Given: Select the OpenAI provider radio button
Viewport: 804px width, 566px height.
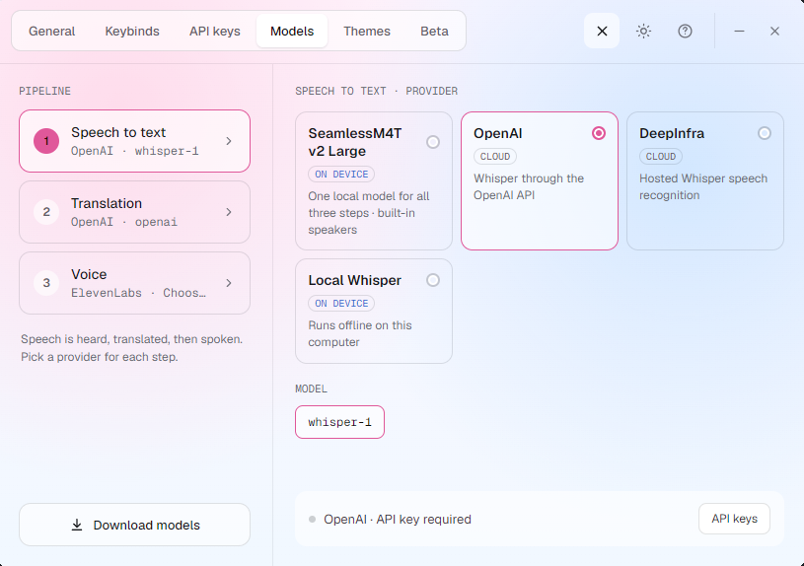Looking at the screenshot, I should coord(599,133).
